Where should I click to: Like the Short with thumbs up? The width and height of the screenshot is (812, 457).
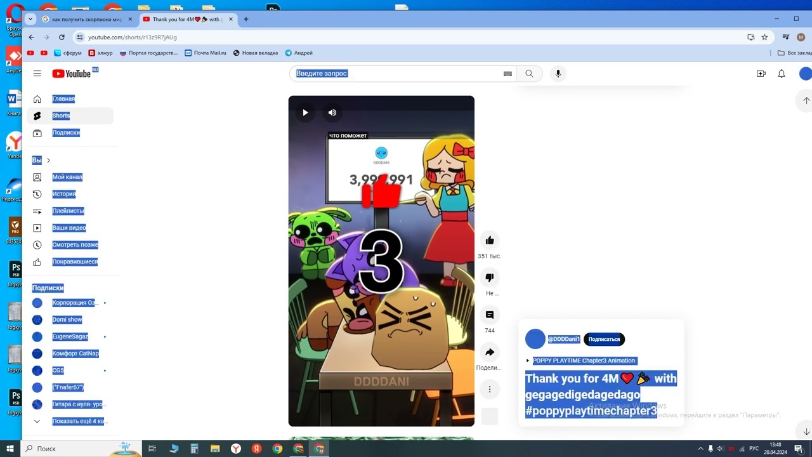click(490, 241)
